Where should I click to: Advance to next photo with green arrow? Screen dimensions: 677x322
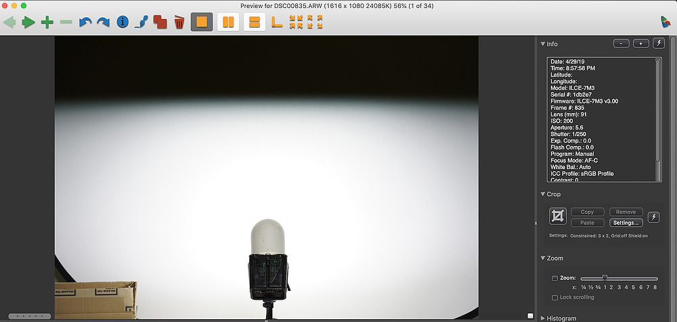click(28, 22)
